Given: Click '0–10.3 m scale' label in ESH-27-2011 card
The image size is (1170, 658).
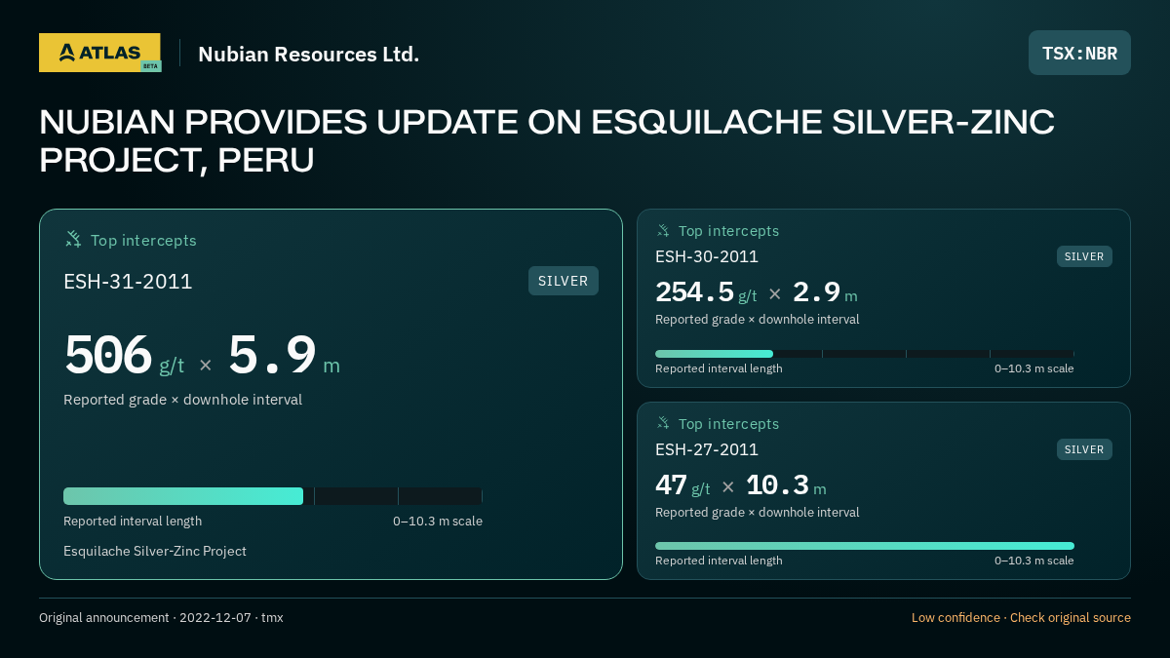Looking at the screenshot, I should (x=1034, y=561).
